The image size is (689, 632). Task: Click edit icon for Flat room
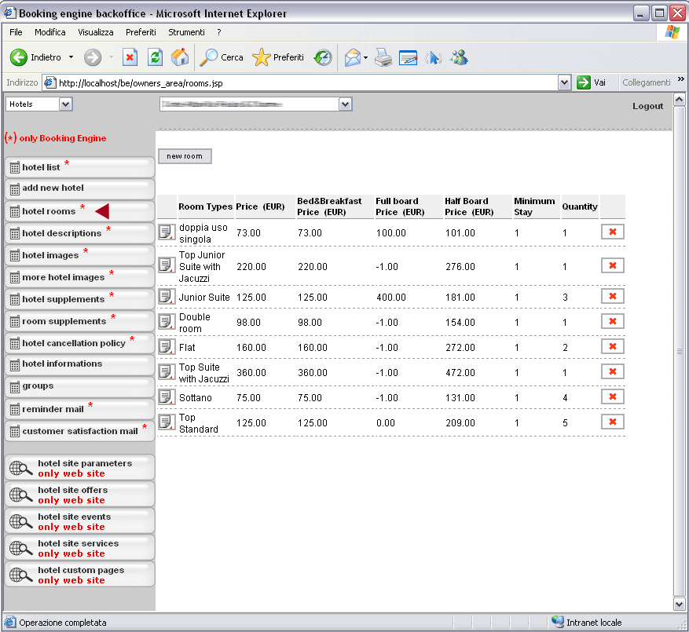click(x=166, y=346)
